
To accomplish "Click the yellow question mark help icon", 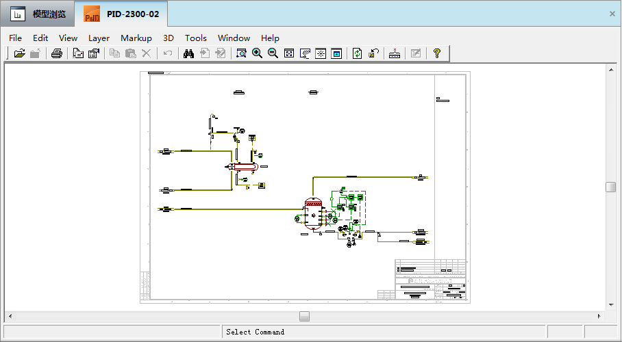I will tap(437, 53).
